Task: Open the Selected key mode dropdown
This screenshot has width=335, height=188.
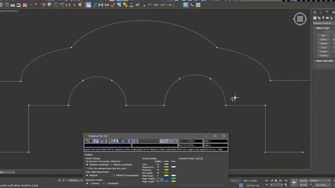Action: 320,181
